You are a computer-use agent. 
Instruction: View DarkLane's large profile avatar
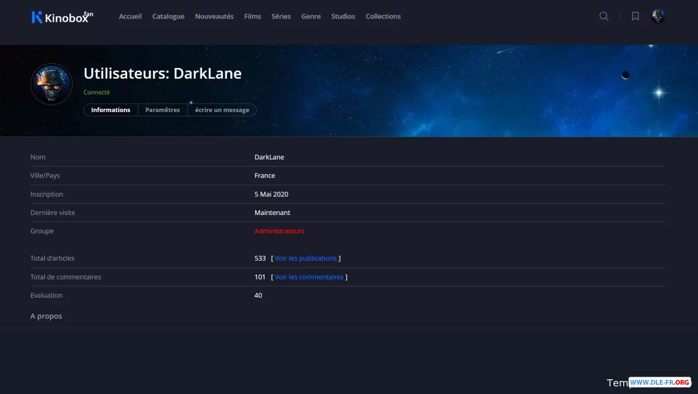pos(52,84)
